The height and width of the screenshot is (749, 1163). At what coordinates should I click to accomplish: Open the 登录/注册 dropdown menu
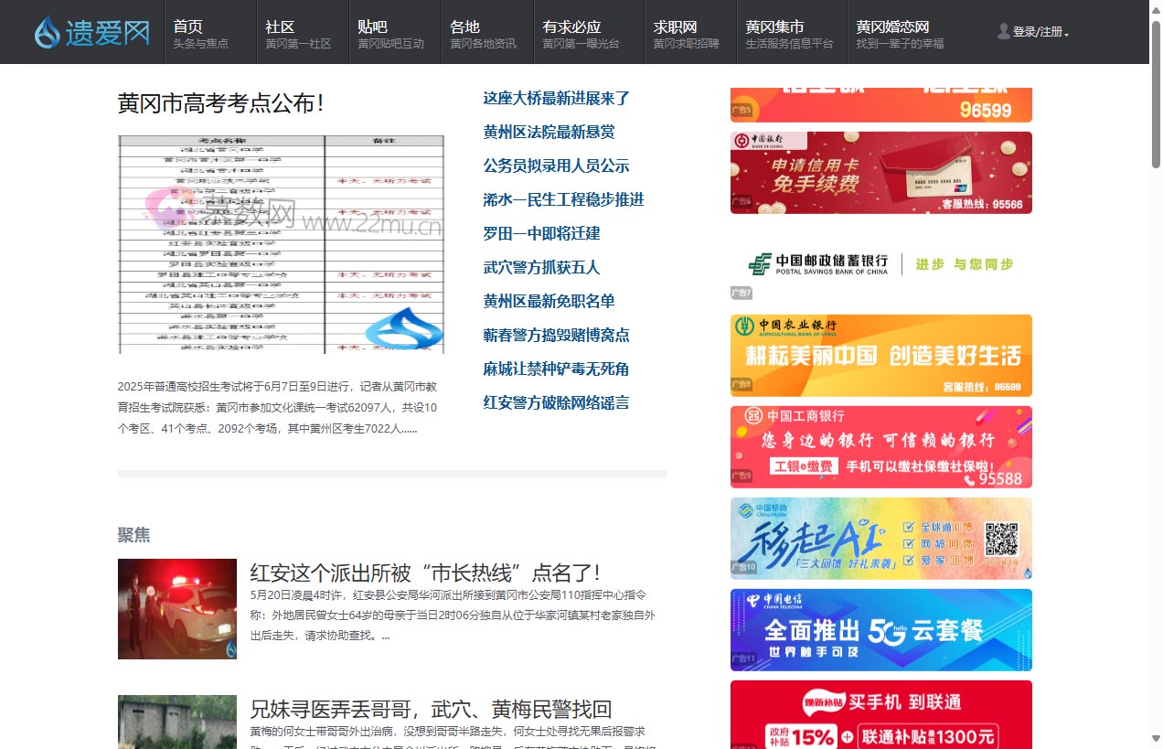[x=1040, y=32]
